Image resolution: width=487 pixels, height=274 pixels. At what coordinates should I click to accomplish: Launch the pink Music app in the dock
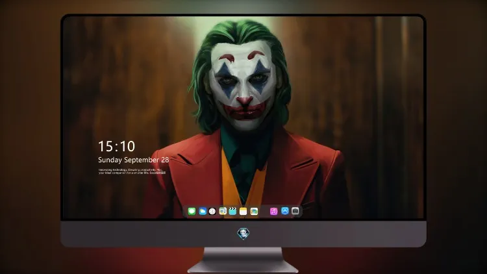[273, 211]
